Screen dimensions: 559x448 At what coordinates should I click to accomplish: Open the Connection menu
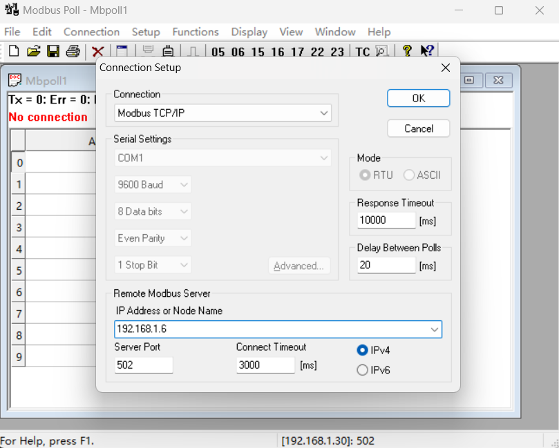tap(91, 32)
